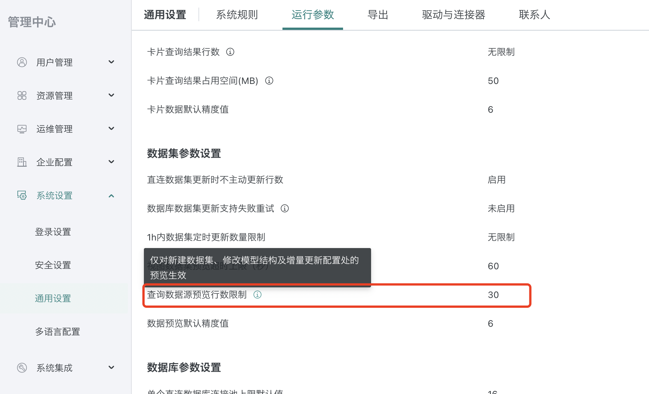649x394 pixels.
Task: Go to 多语言配置 settings
Action: [58, 332]
